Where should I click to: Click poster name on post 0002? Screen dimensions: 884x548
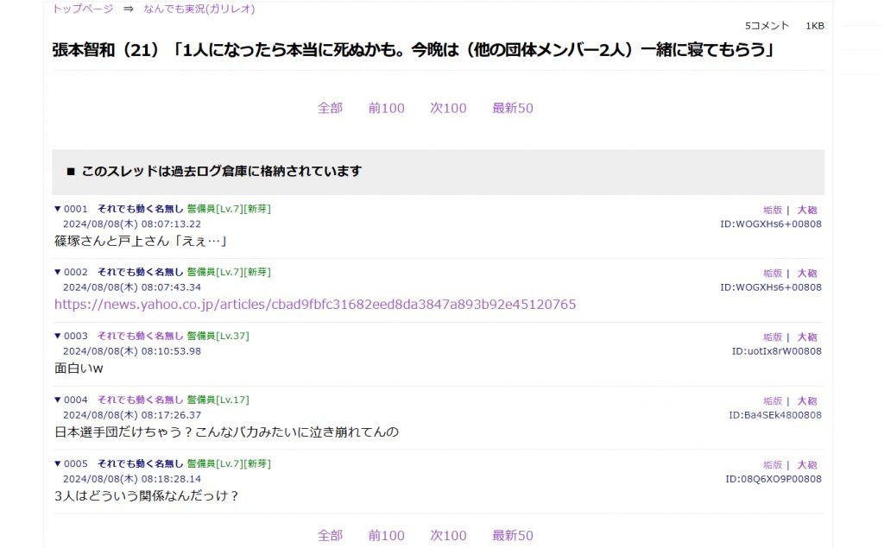[x=140, y=272]
